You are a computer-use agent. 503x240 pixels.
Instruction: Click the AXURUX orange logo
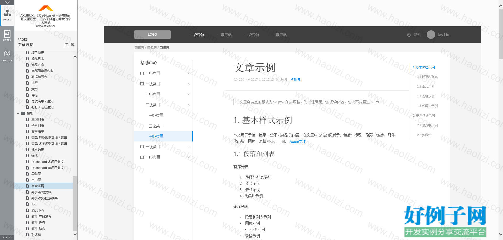[46, 8]
